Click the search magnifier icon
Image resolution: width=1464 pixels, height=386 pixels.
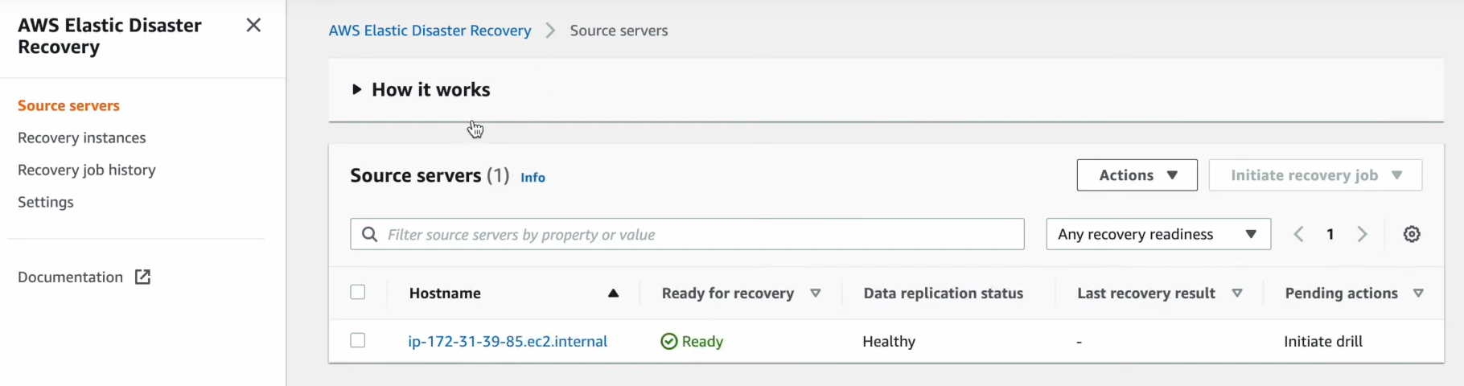tap(370, 234)
